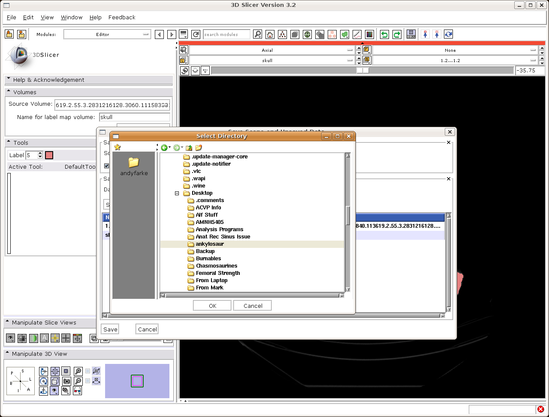
Task: Open the Feedback menu
Action: point(122,17)
